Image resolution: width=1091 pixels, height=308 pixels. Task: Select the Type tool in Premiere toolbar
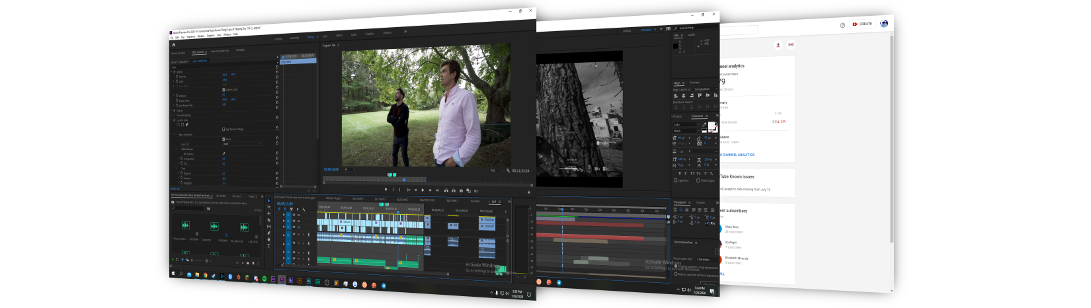269,246
